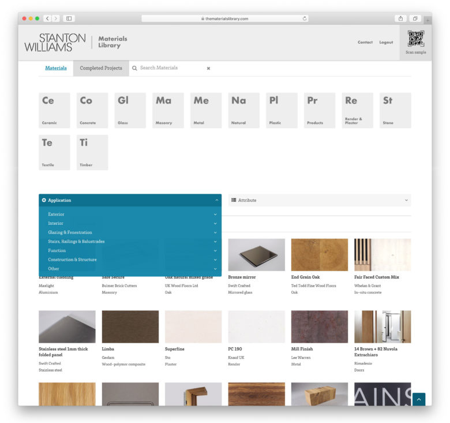The height and width of the screenshot is (423, 450).
Task: Clear the search field with the X
Action: point(208,68)
